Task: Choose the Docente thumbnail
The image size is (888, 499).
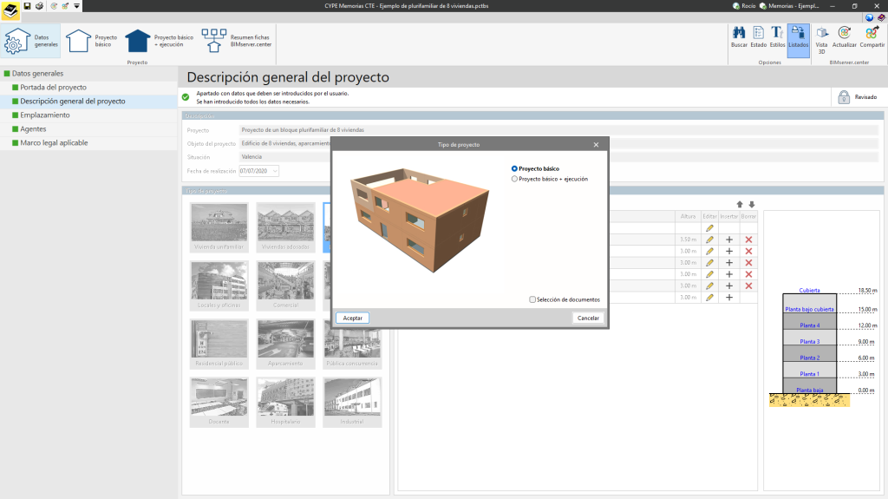Action: pyautogui.click(x=219, y=402)
